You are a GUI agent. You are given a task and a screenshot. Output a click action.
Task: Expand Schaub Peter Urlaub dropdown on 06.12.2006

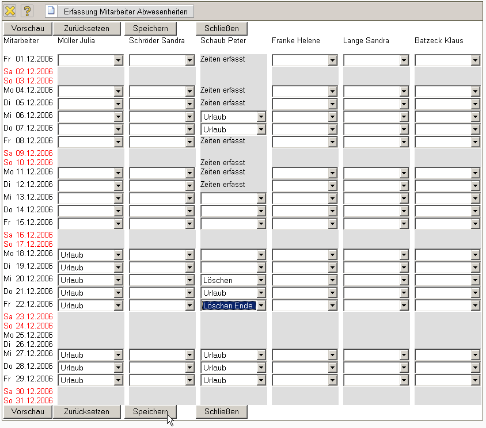click(261, 117)
